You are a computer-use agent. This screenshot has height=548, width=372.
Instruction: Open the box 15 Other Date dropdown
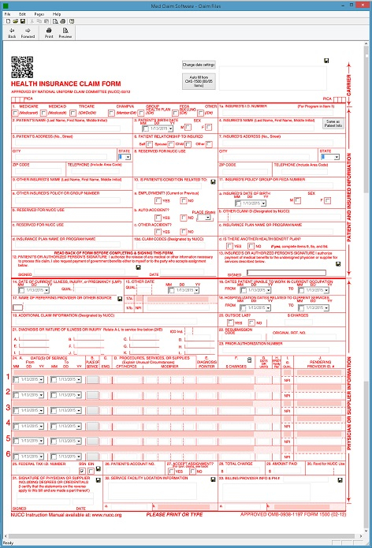(197, 290)
